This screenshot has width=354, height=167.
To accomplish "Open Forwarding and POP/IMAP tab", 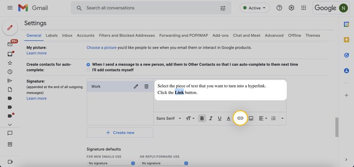I will 184,35.
